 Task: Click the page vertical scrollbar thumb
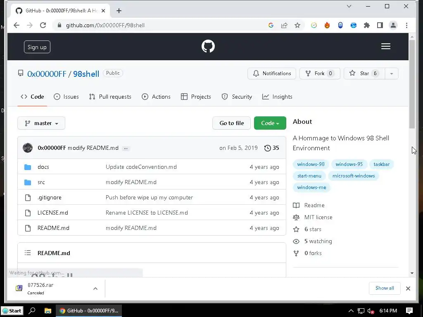coord(412,84)
